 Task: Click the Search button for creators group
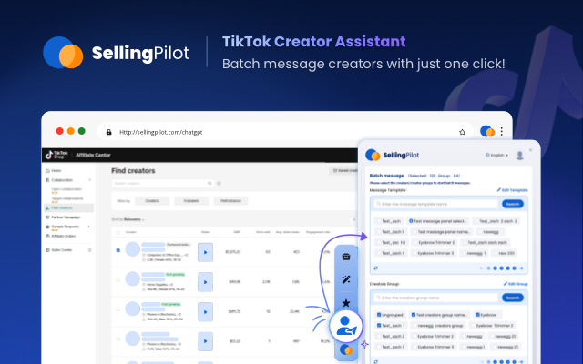[513, 298]
